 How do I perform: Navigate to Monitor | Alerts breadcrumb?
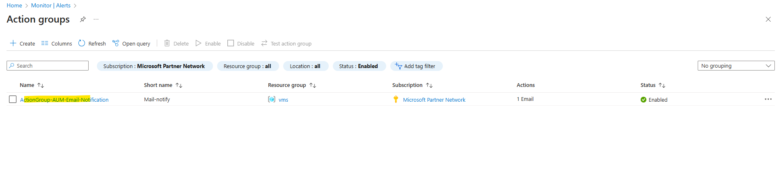51,5
